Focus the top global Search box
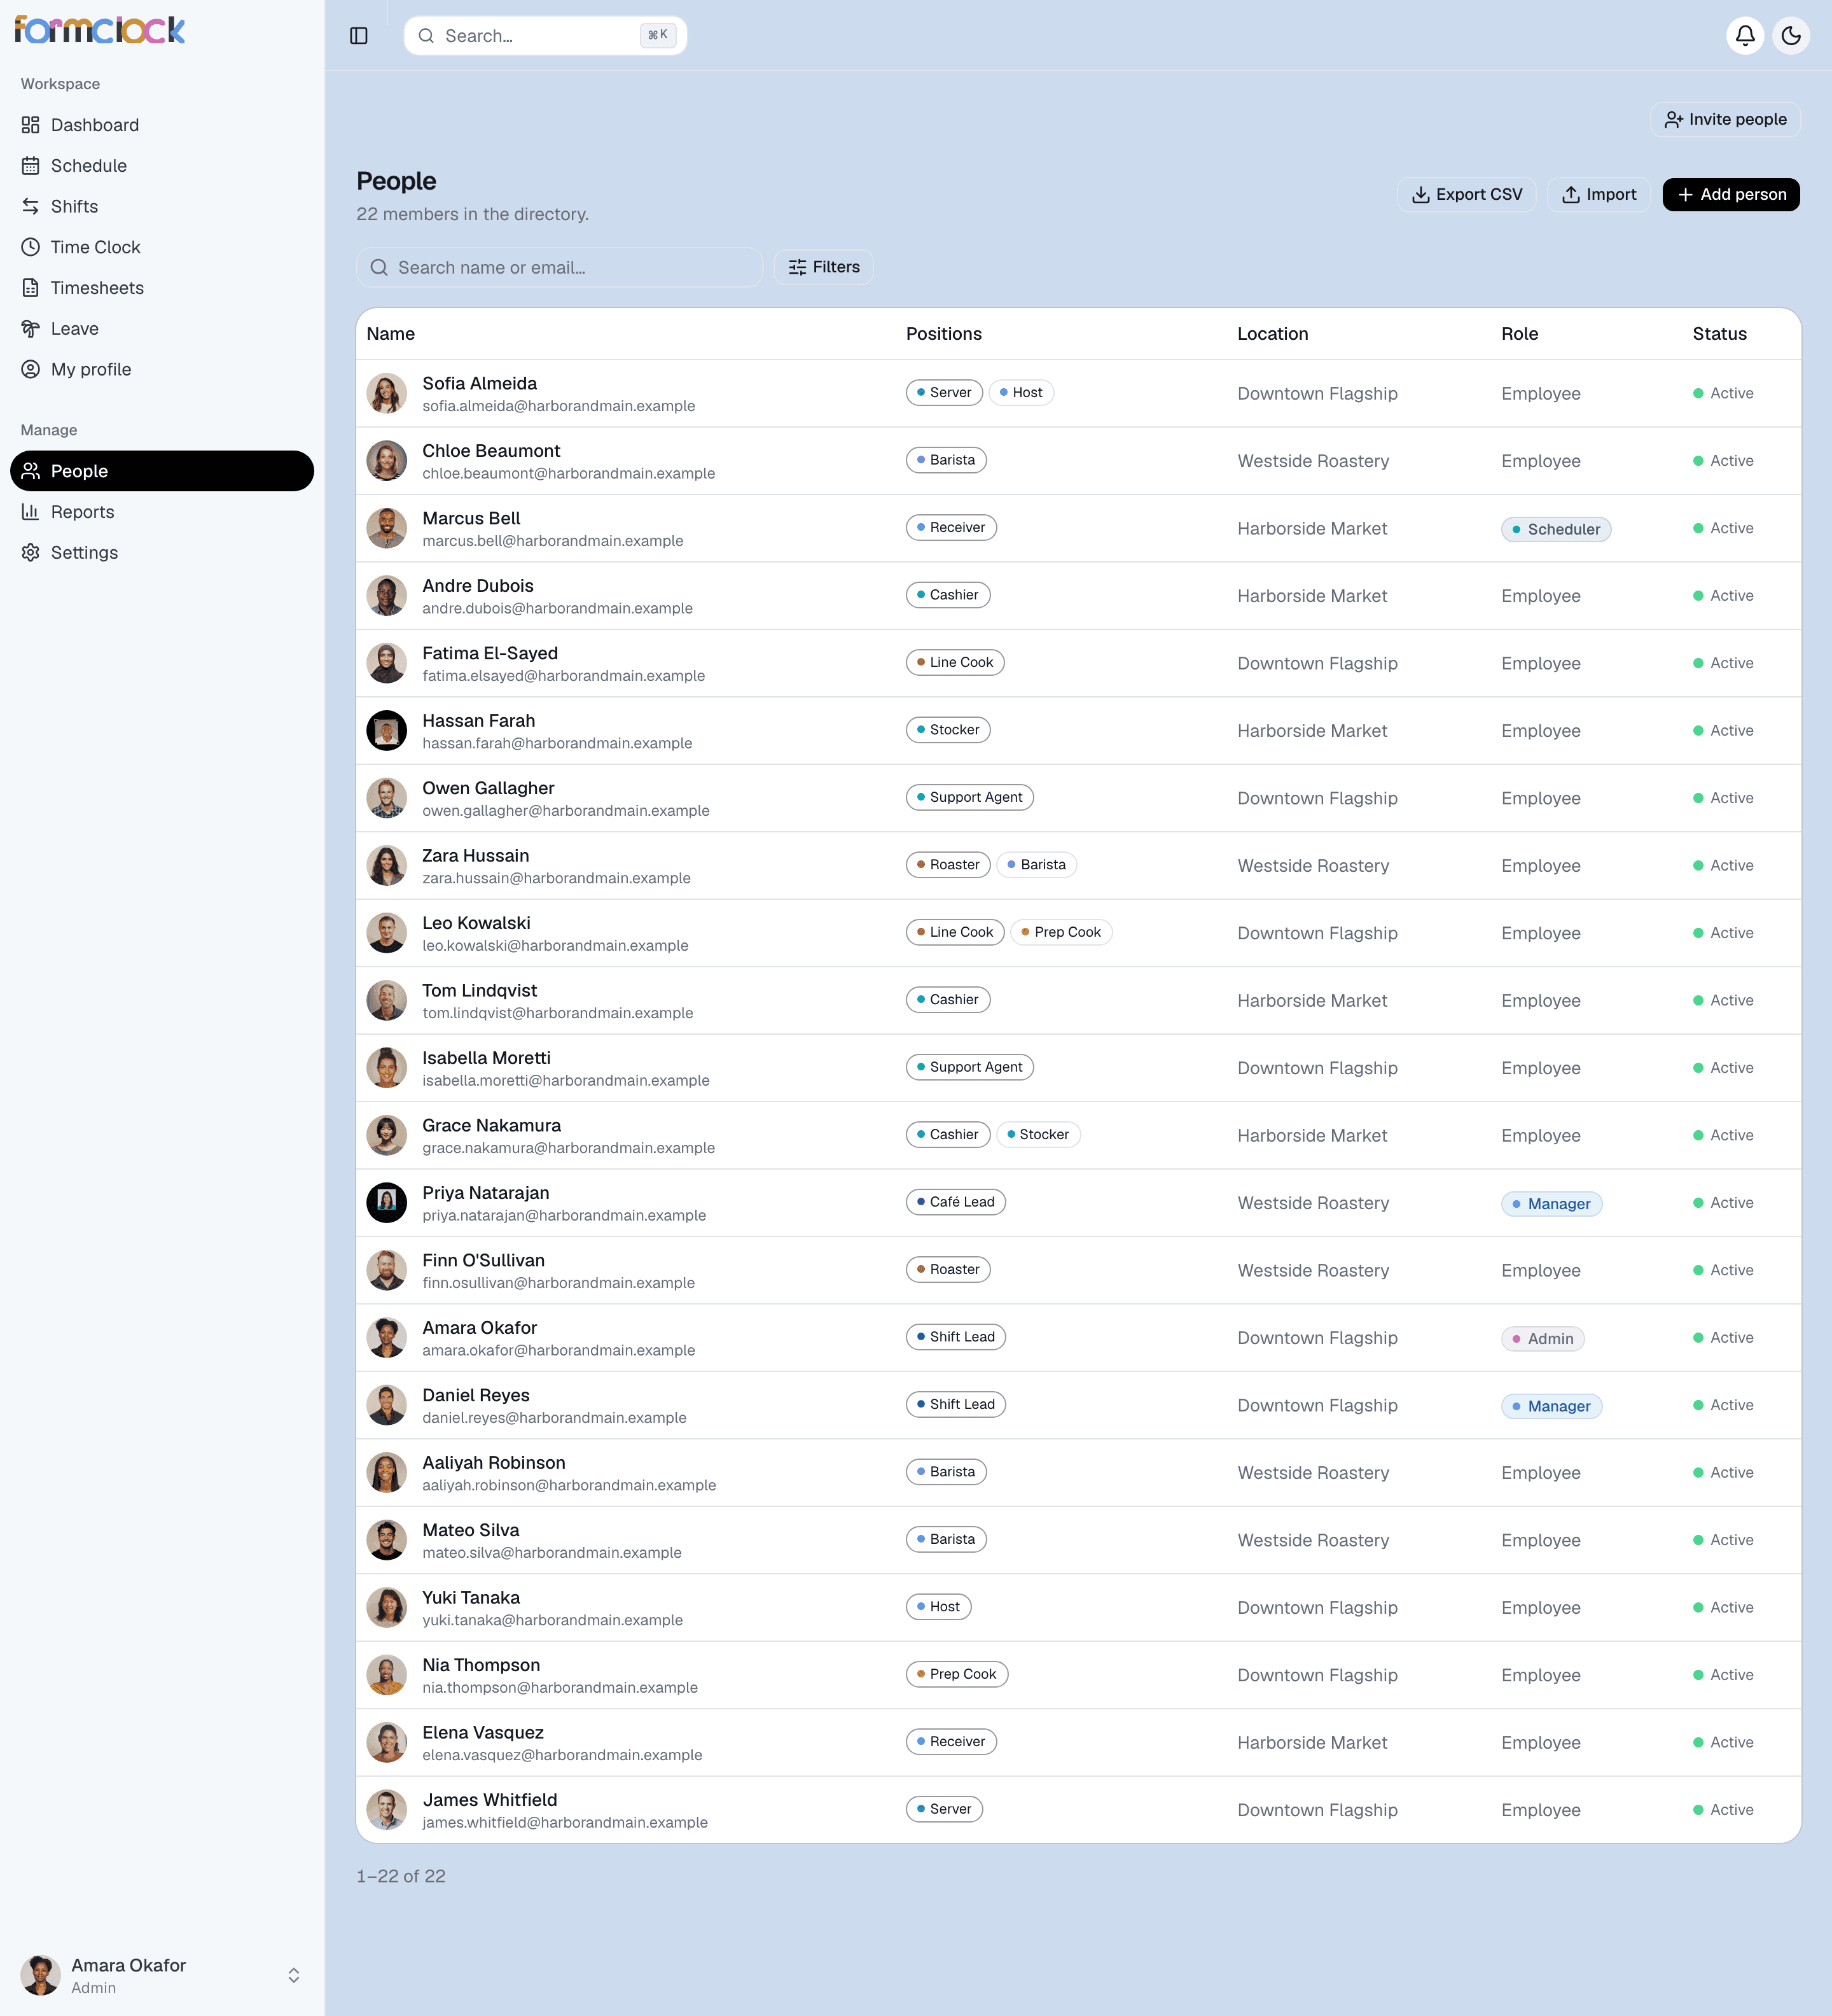Image resolution: width=1832 pixels, height=2016 pixels. (545, 36)
